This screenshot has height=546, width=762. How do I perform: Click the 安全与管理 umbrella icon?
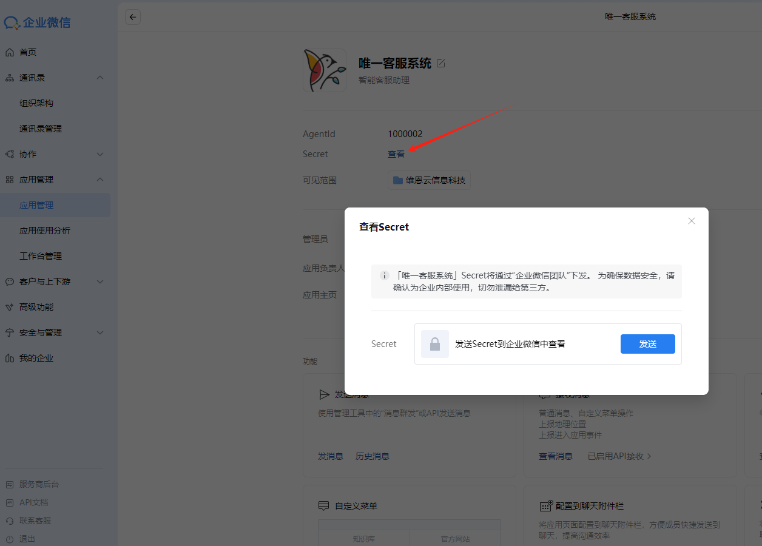point(10,332)
